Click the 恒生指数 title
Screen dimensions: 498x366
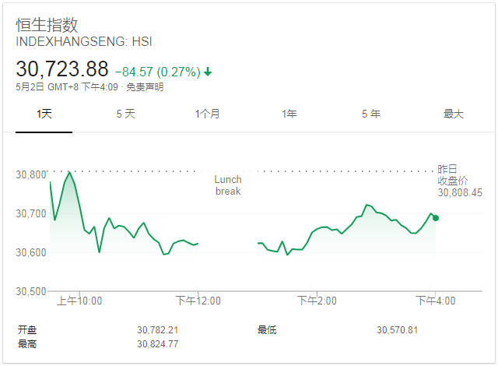(47, 25)
